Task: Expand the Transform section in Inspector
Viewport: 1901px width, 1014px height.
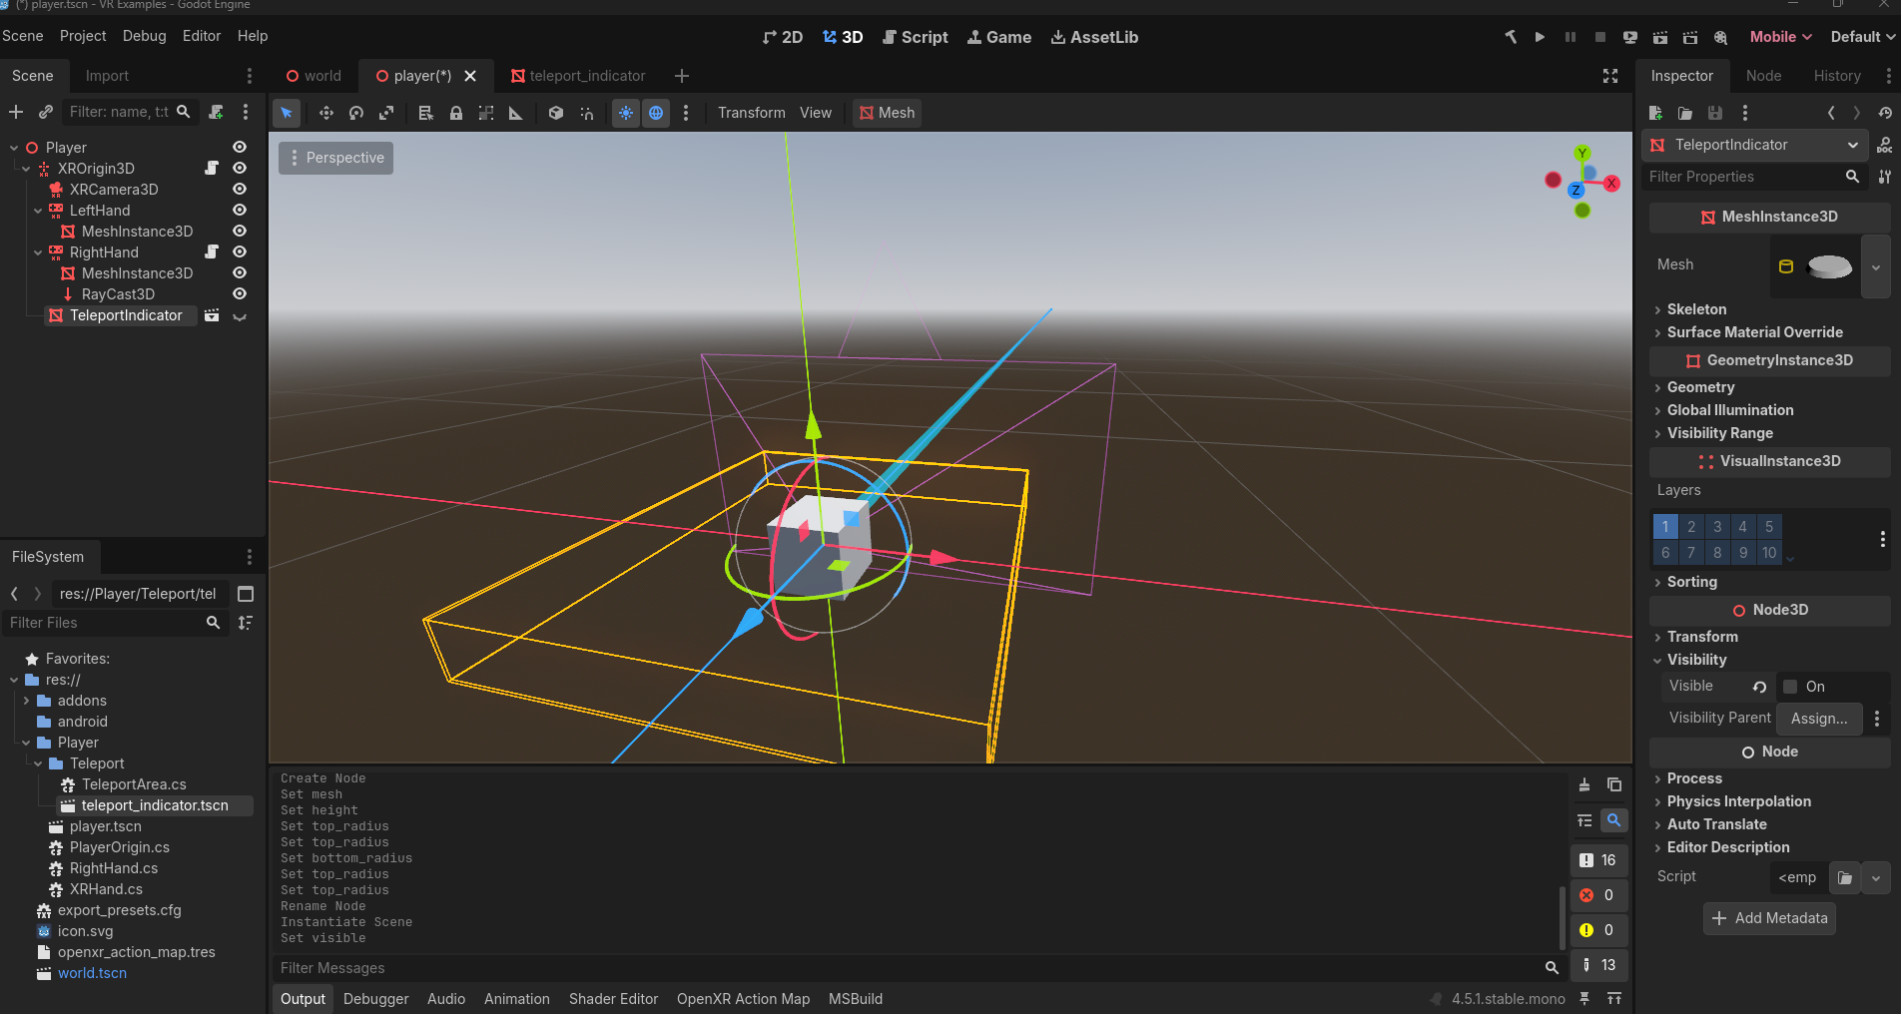Action: [x=1702, y=637]
